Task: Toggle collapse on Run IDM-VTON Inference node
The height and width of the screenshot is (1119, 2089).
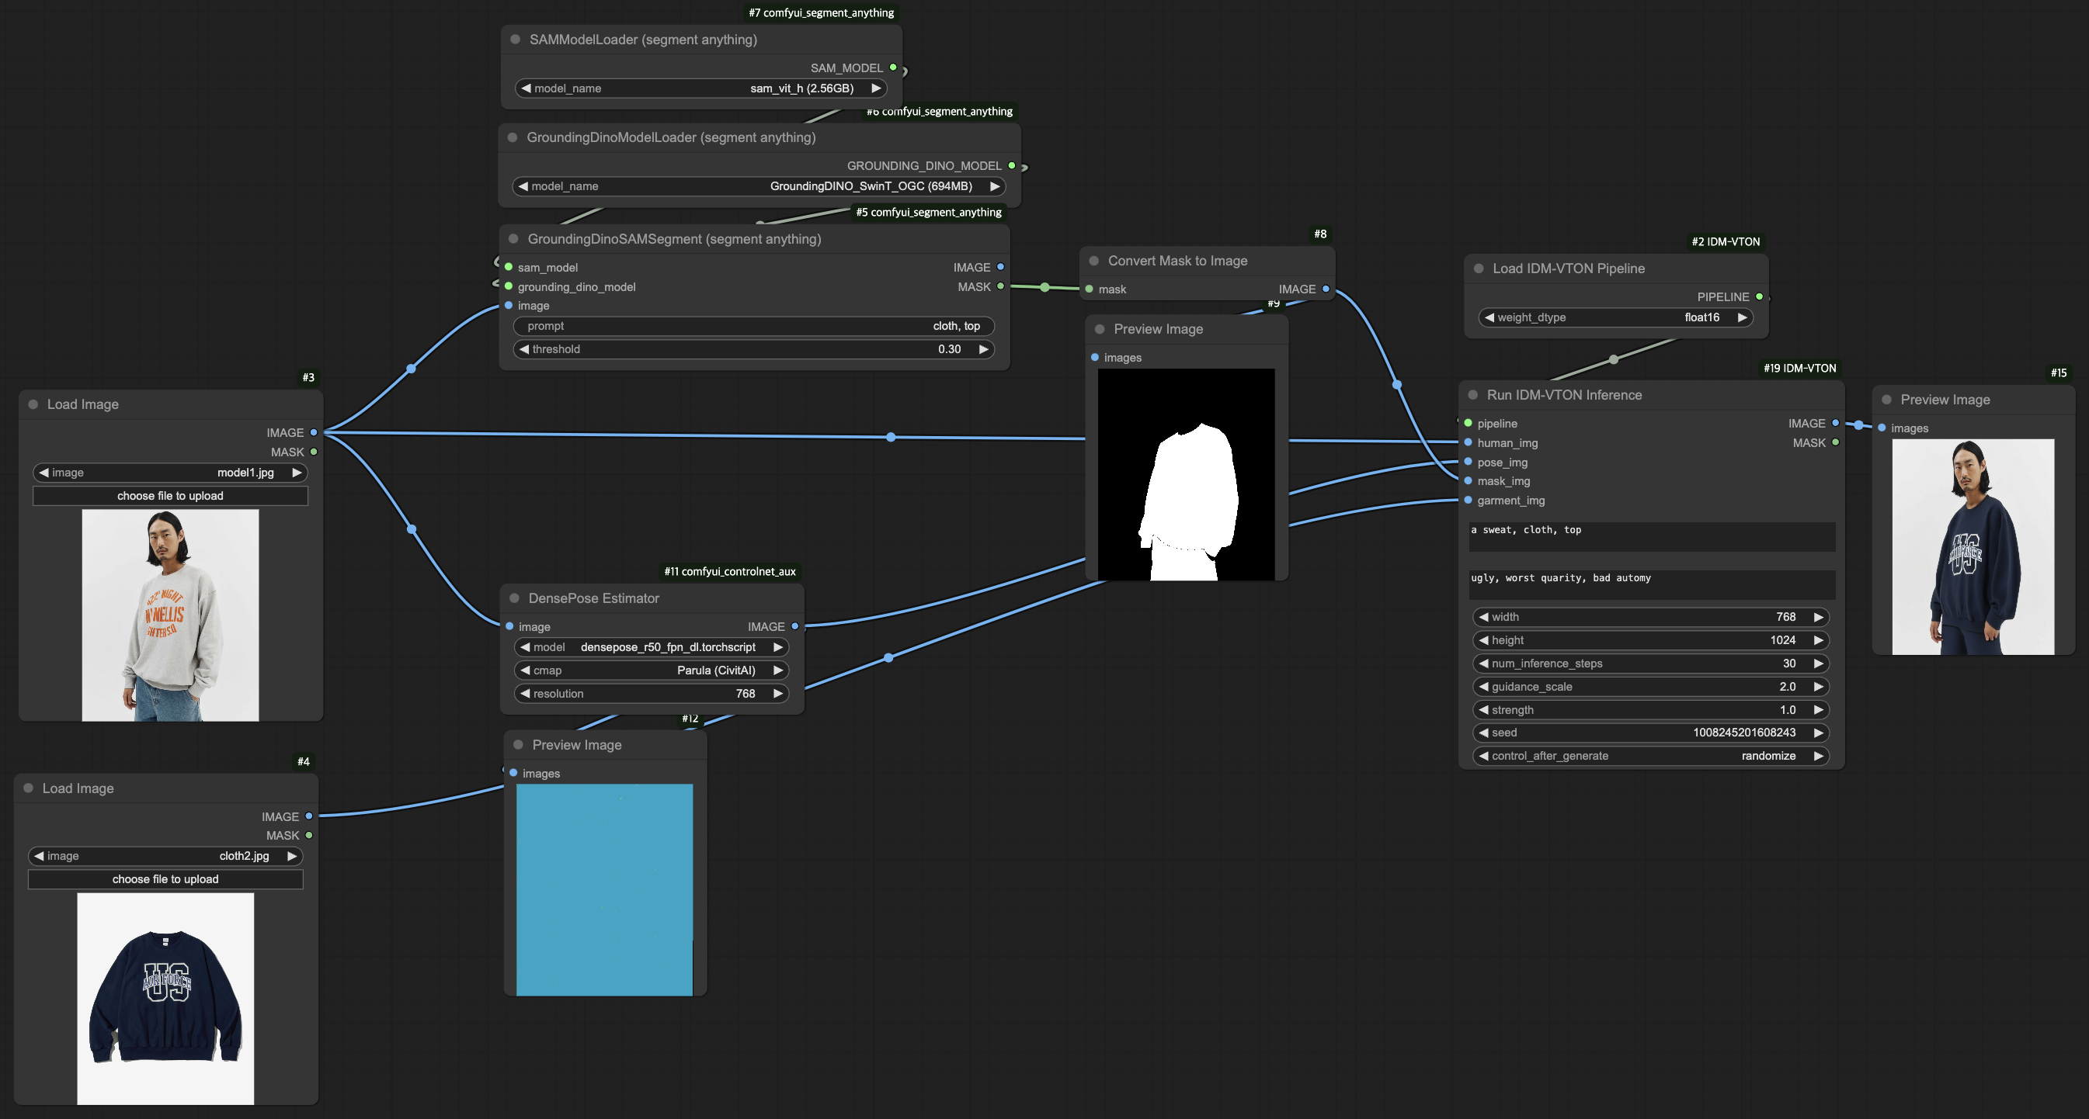Action: pos(1472,395)
